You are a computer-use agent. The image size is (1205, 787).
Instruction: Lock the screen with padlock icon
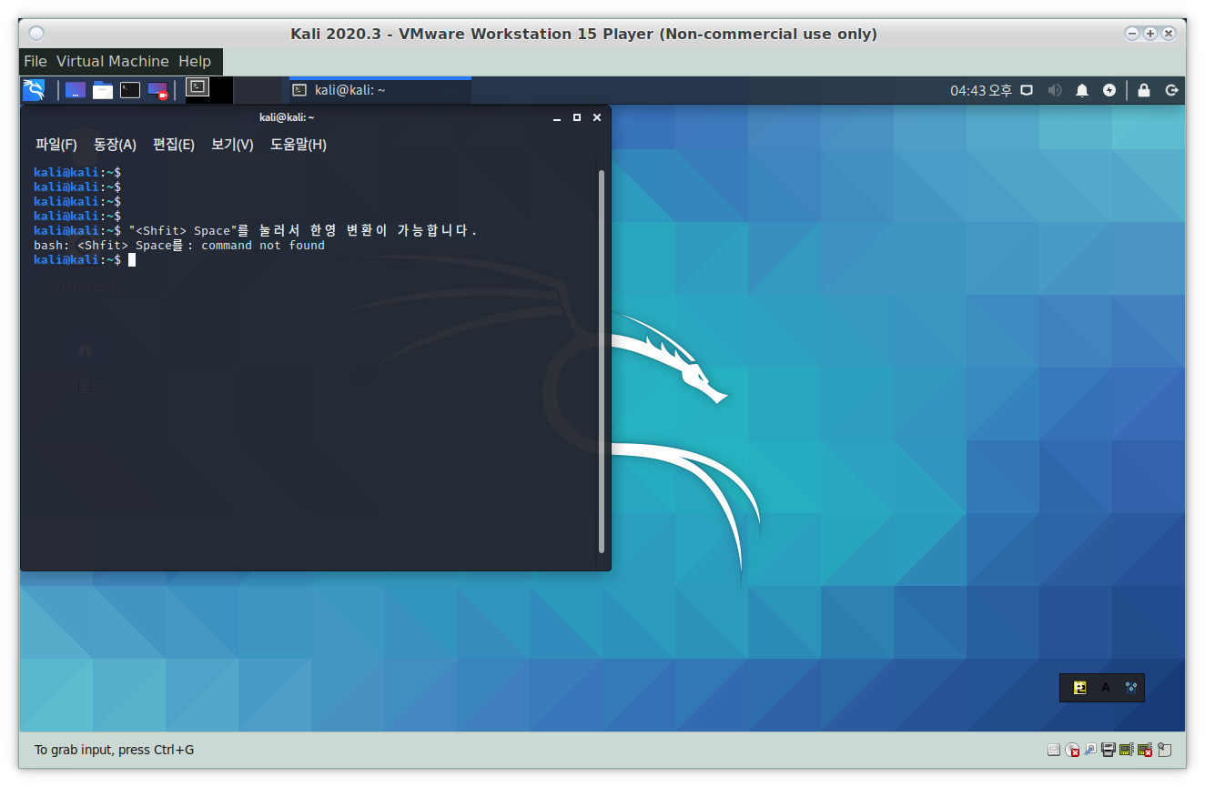pos(1144,90)
